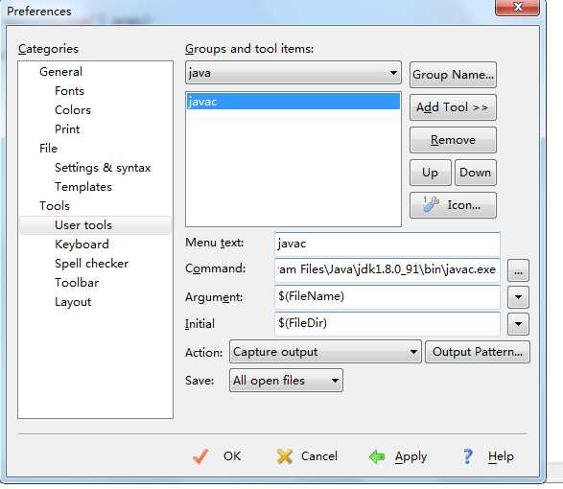Browse for command with the ellipsis button
Viewport: 563px width, 489px height.
pos(518,270)
